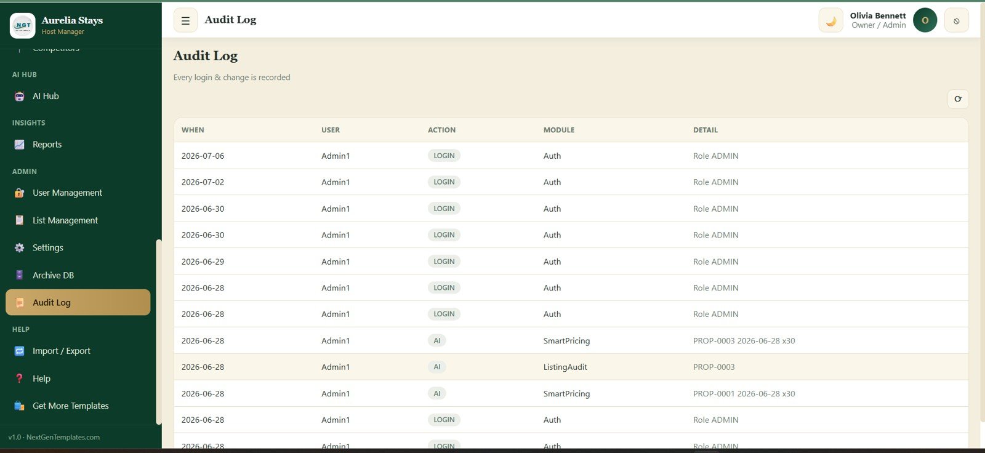This screenshot has height=453, width=985.
Task: Open AI Hub from sidebar
Action: pyautogui.click(x=78, y=96)
